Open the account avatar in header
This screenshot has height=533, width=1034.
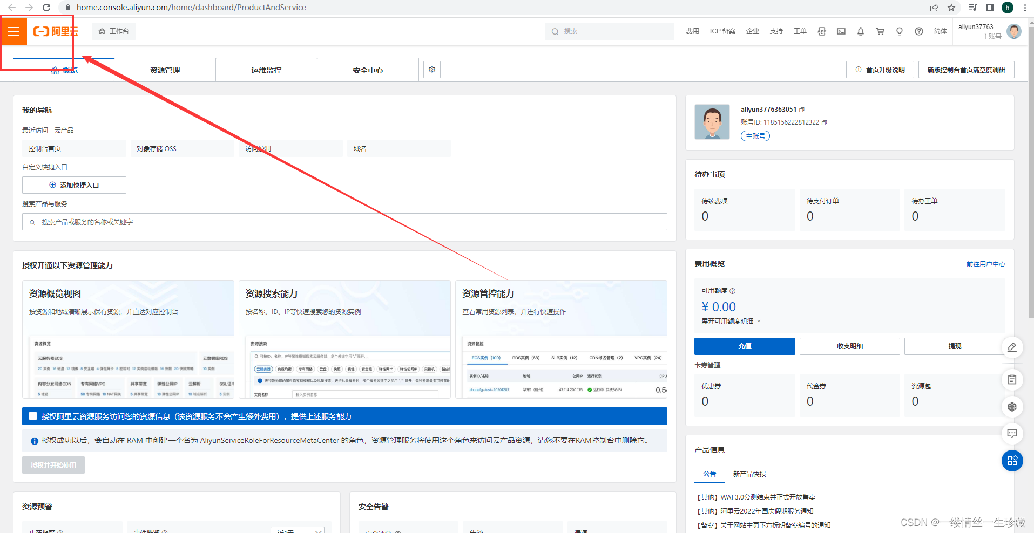coord(1014,31)
